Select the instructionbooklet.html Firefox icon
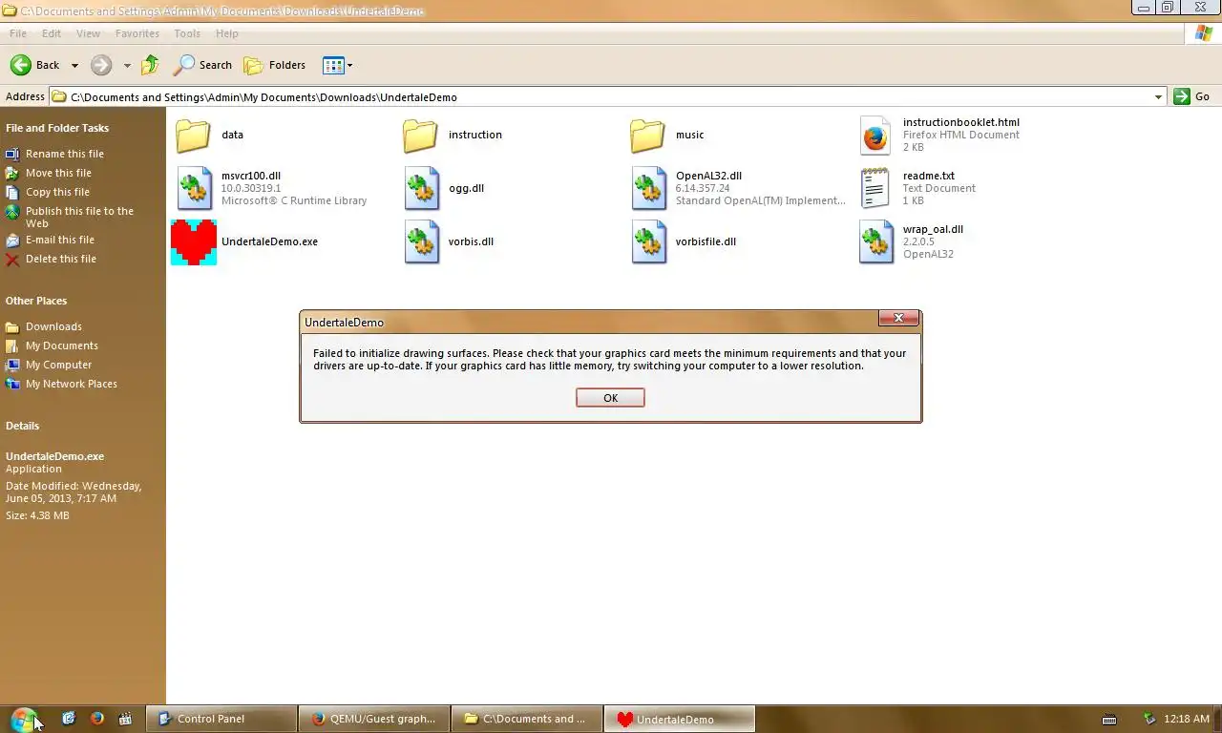 pos(875,136)
